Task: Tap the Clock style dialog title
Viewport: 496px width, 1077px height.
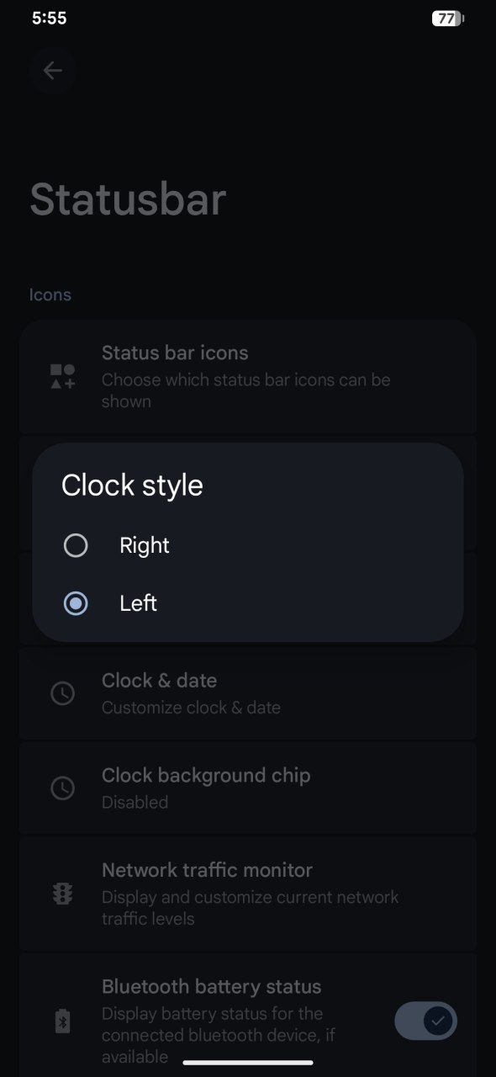Action: coord(132,485)
